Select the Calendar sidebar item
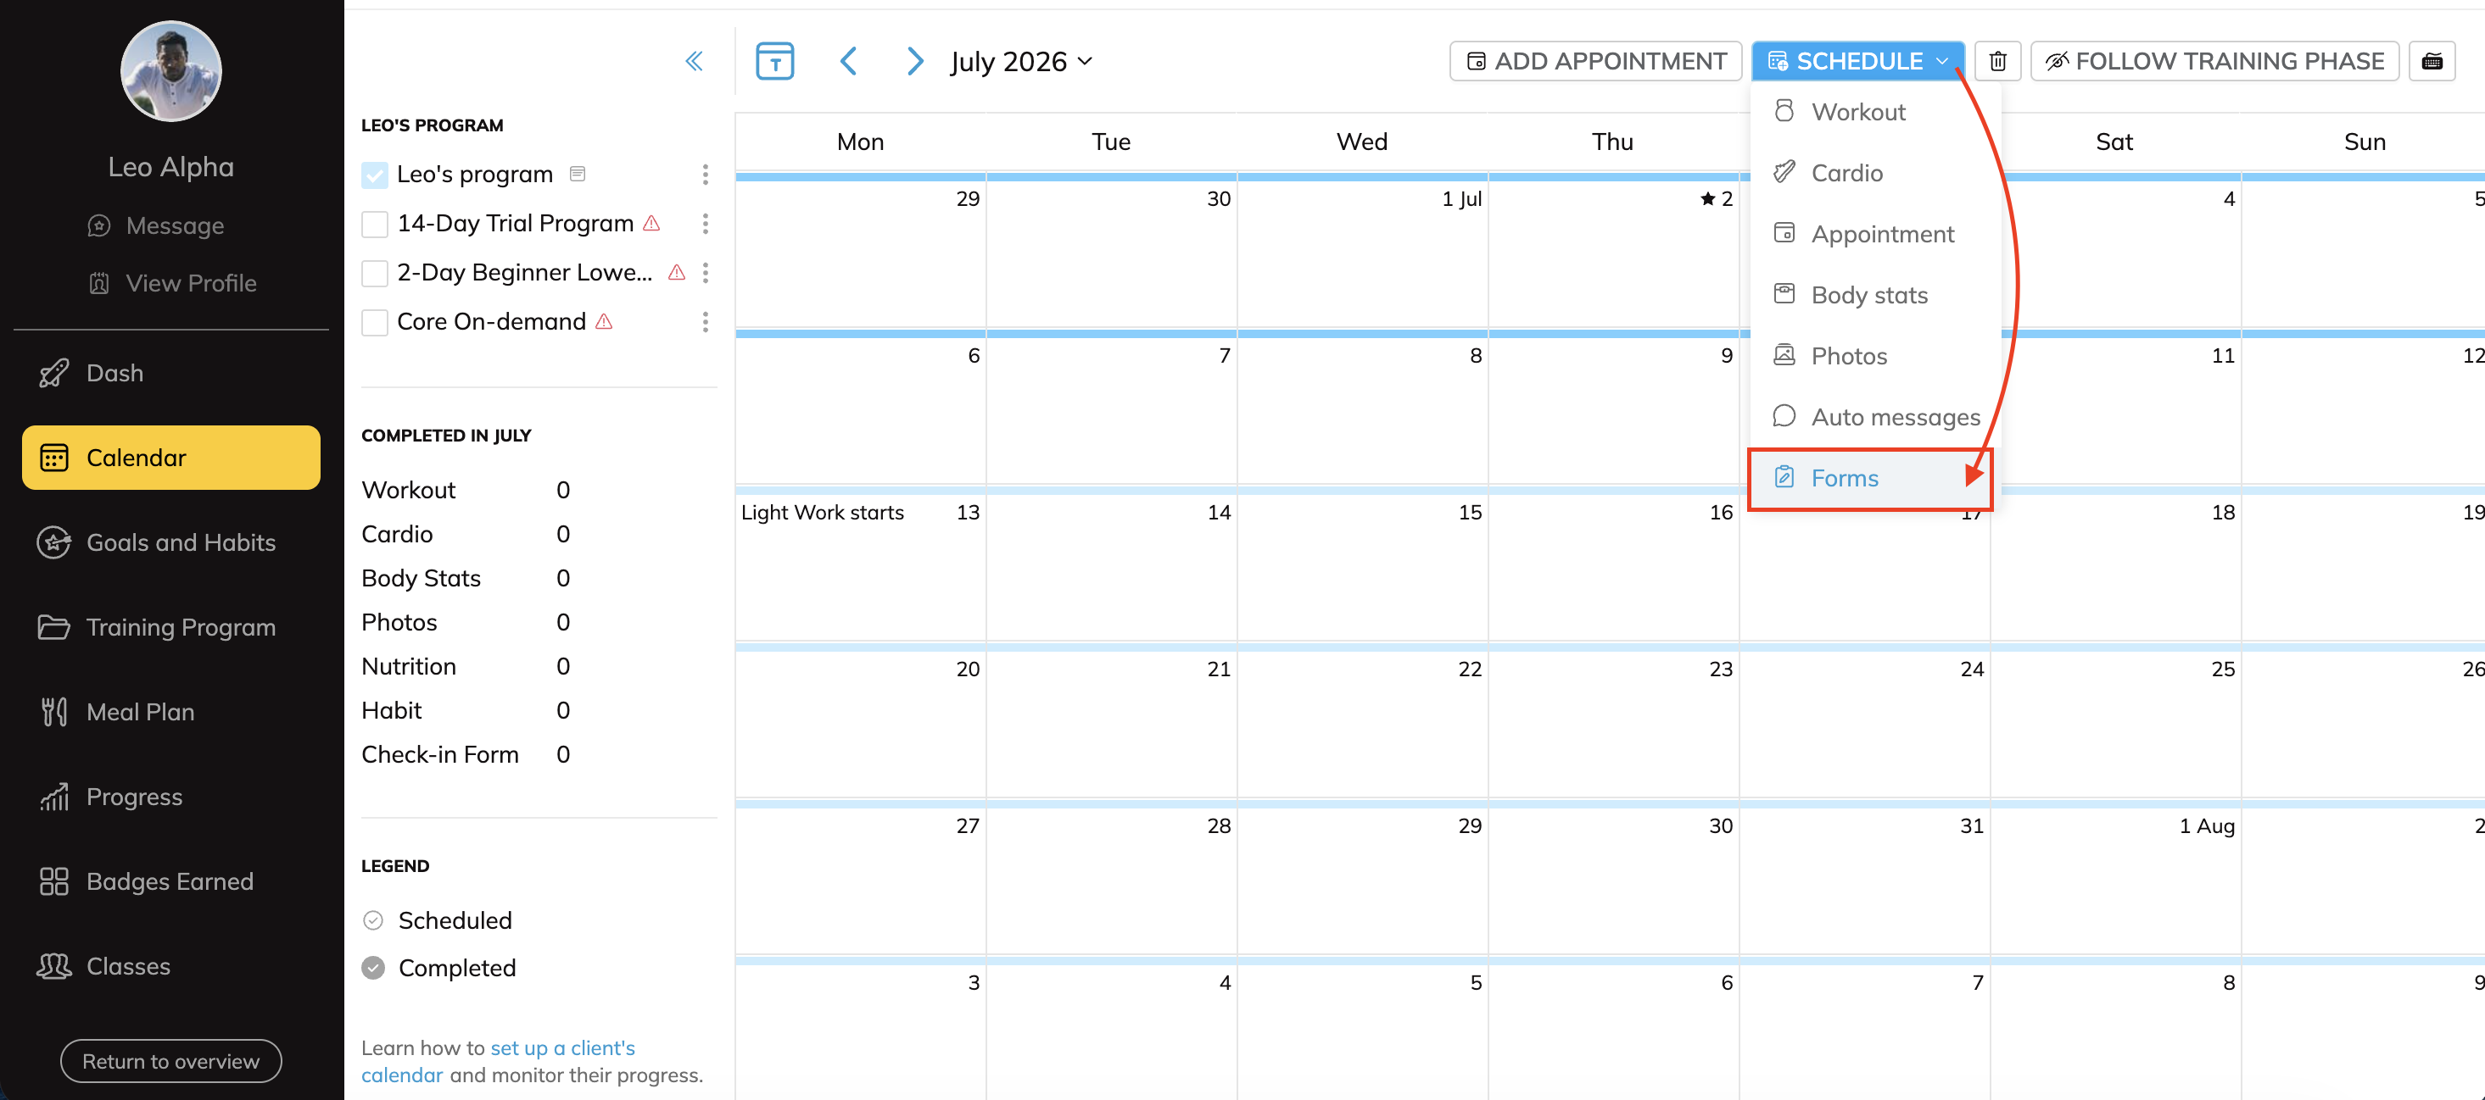 tap(170, 458)
